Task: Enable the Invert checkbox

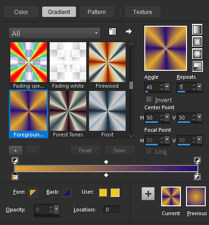Action: coord(149,99)
